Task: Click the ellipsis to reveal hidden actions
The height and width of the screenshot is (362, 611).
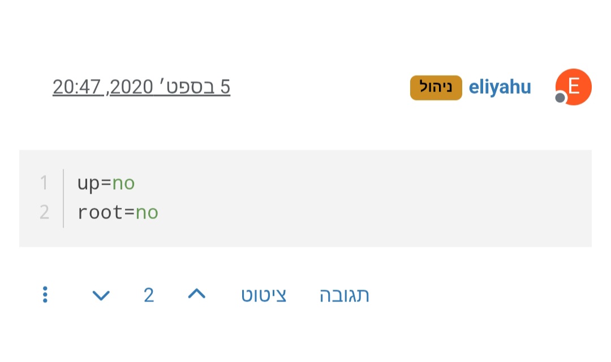Action: [45, 294]
